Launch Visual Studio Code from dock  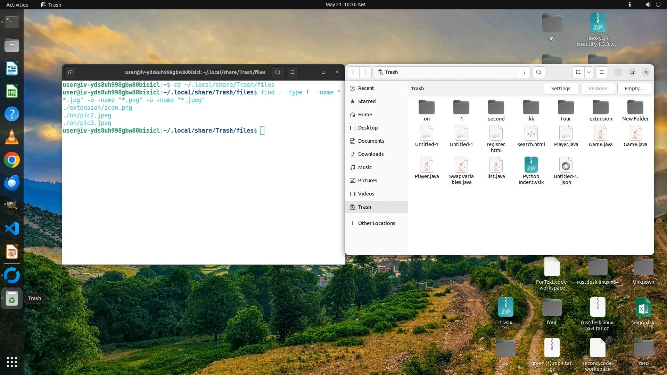pyautogui.click(x=11, y=229)
